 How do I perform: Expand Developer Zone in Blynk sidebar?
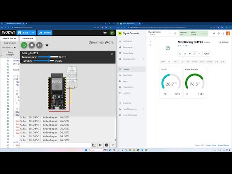pos(131,59)
